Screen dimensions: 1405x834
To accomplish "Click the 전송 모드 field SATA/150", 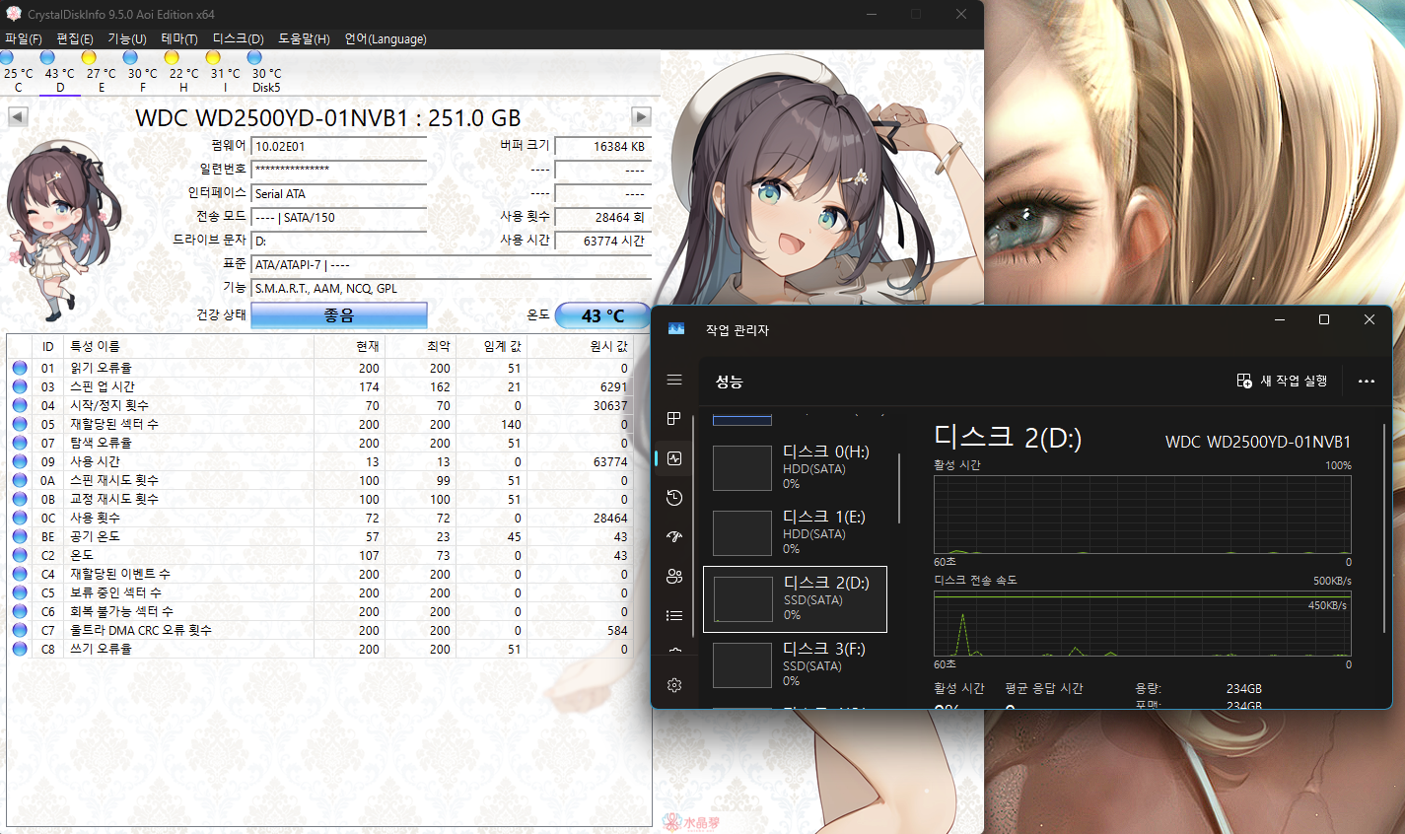I will [339, 217].
